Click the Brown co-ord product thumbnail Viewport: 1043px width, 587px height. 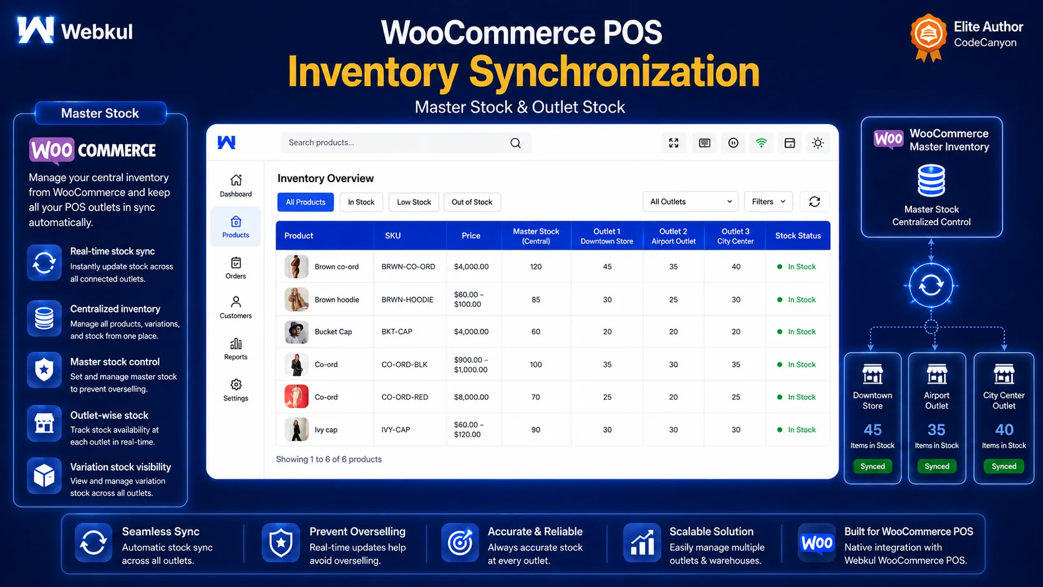click(x=296, y=266)
